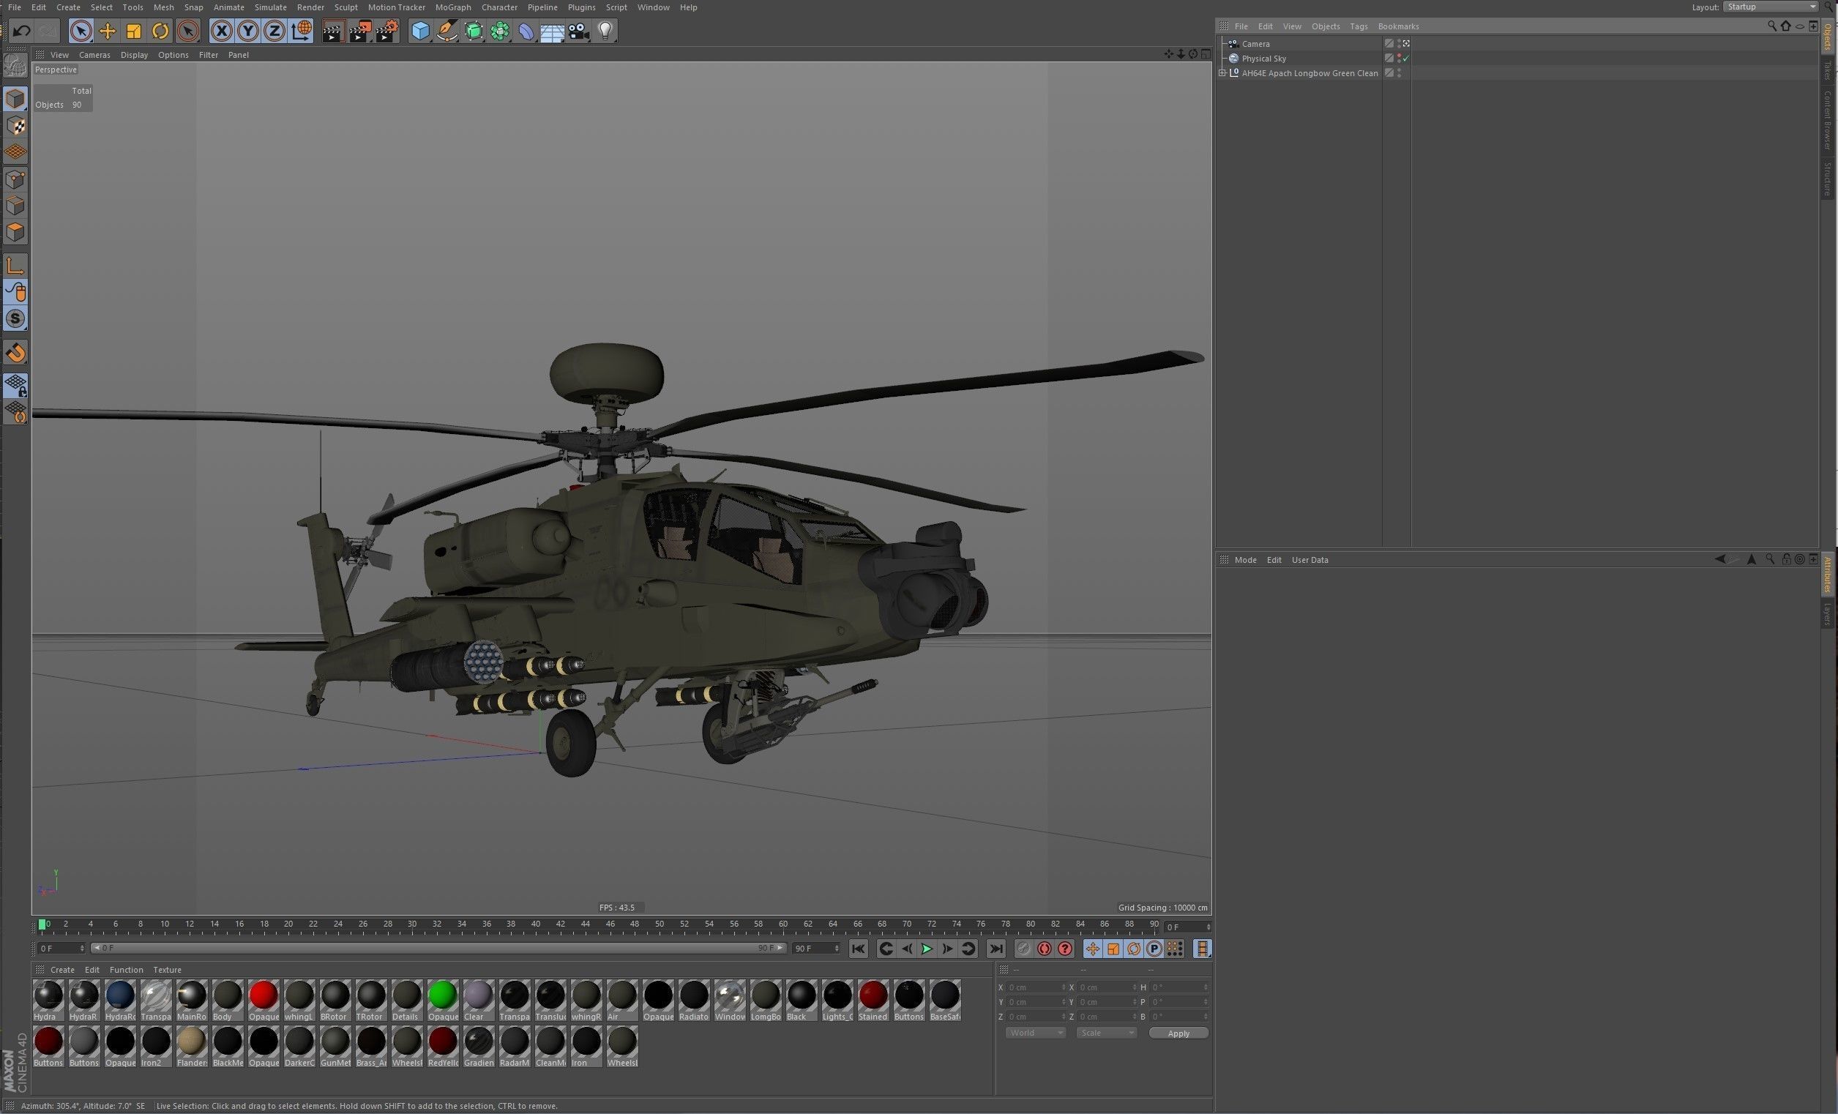Toggle X axis lock
This screenshot has height=1114, width=1838.
coord(221,31)
